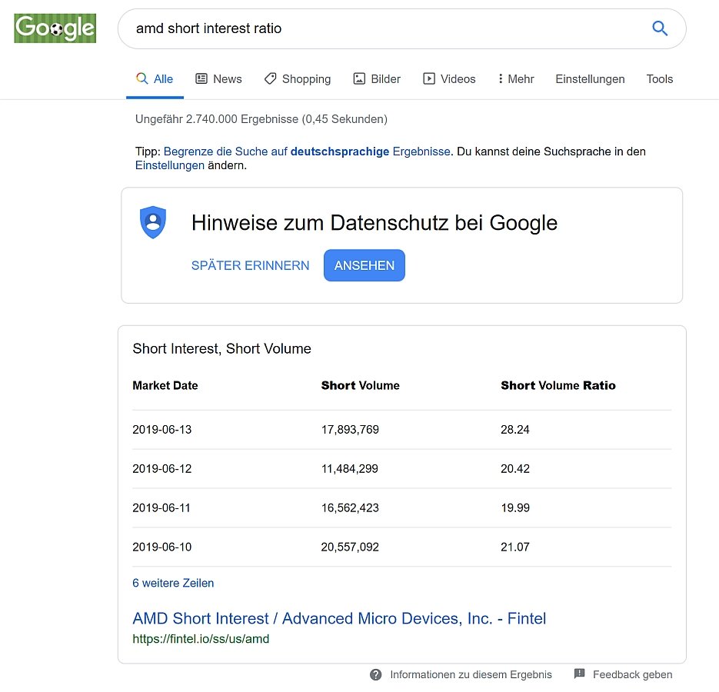Screen dimensions: 719x692
Task: Open the AMD Short Interest Fintel result
Action: 339,618
